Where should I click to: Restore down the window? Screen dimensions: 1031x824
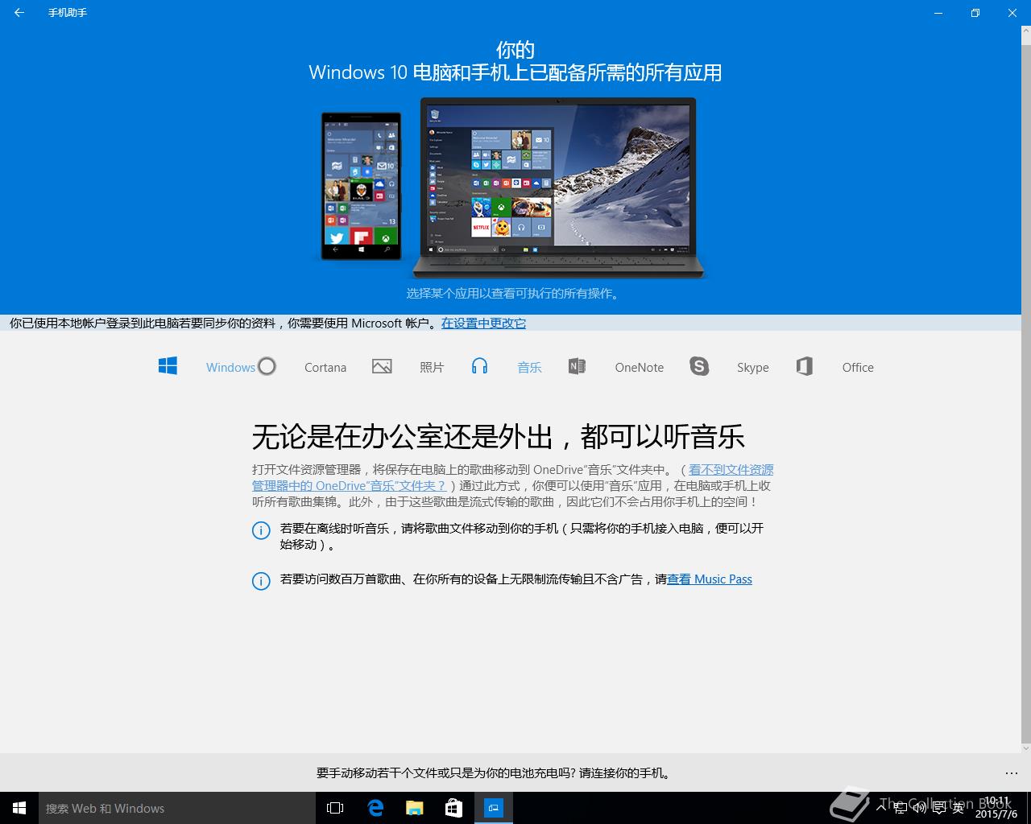(x=975, y=13)
